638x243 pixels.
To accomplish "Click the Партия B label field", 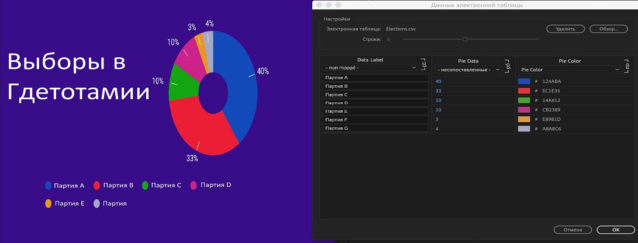I will (x=375, y=86).
